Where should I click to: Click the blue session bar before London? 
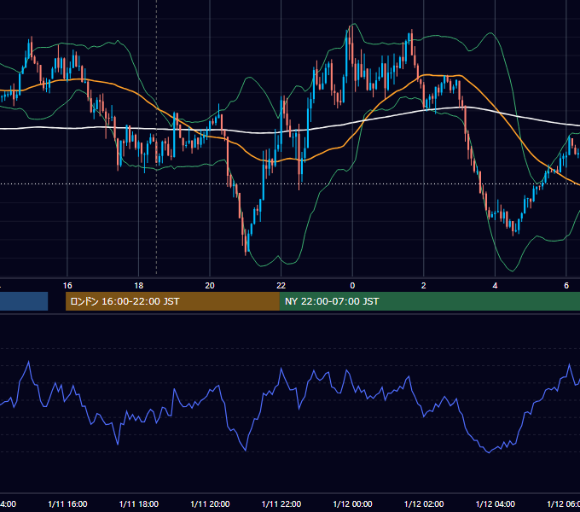tap(24, 301)
